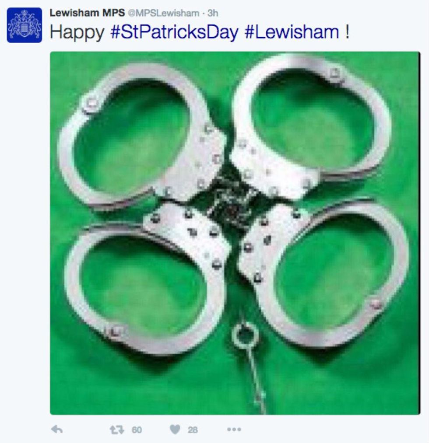Click the exclamation mark ending the tweet
Viewport: 429px width, 443px height.
pyautogui.click(x=347, y=31)
